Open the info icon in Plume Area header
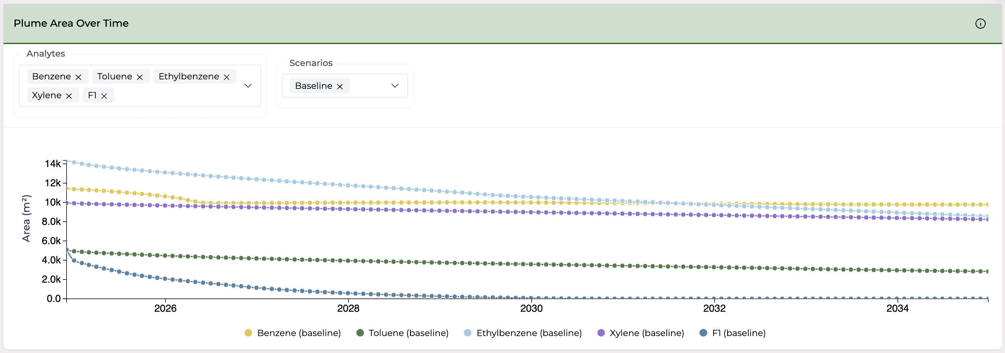 pos(980,24)
